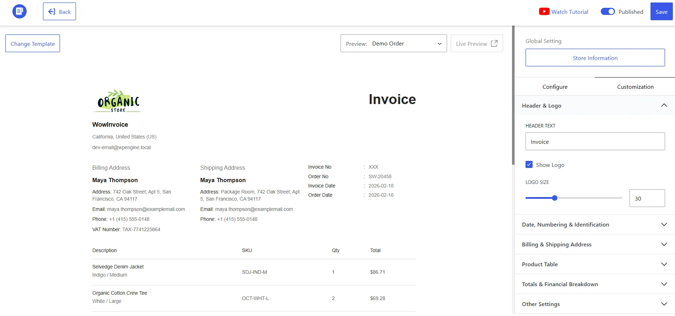The image size is (675, 316).
Task: Click the SKU value OCT-WHT-L
Action: click(255, 298)
